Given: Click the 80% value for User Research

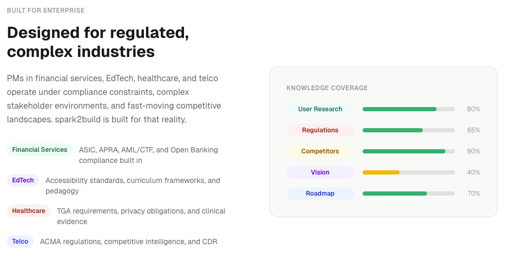Looking at the screenshot, I should point(473,109).
